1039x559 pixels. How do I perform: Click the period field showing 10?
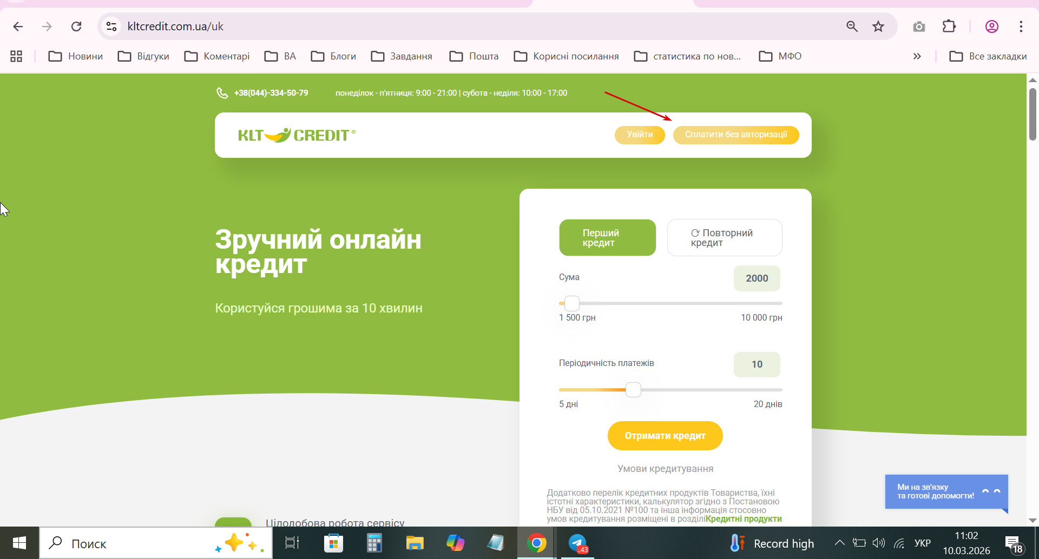(757, 364)
